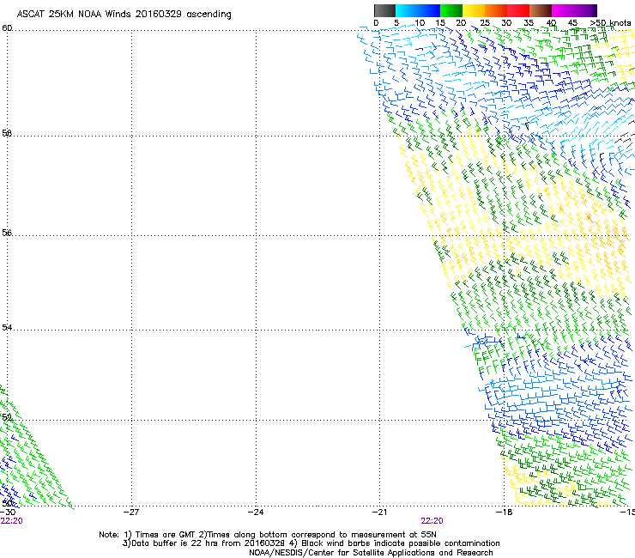Click the purple '22:20' time under longitude -30
635x558 pixels.
[12, 521]
